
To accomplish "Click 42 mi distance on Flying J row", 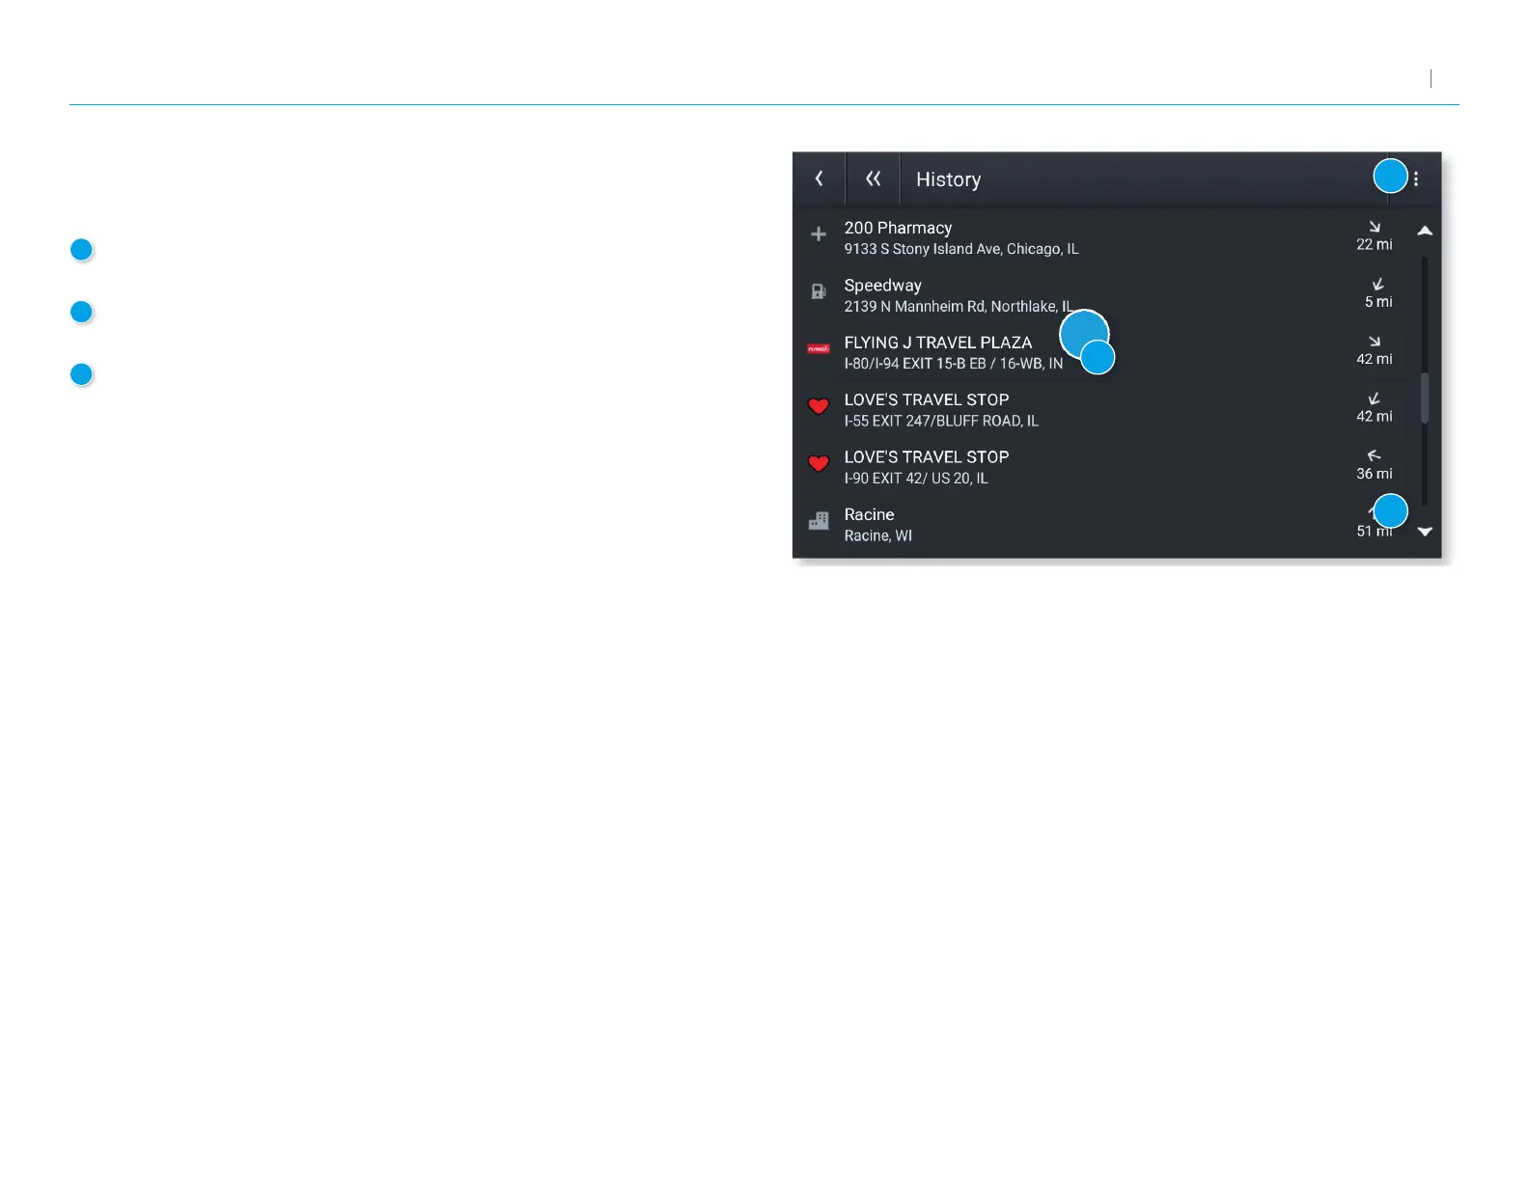I will pos(1375,359).
